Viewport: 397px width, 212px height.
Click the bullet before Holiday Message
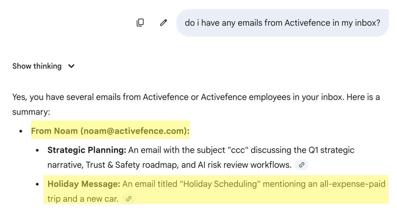[x=38, y=184]
